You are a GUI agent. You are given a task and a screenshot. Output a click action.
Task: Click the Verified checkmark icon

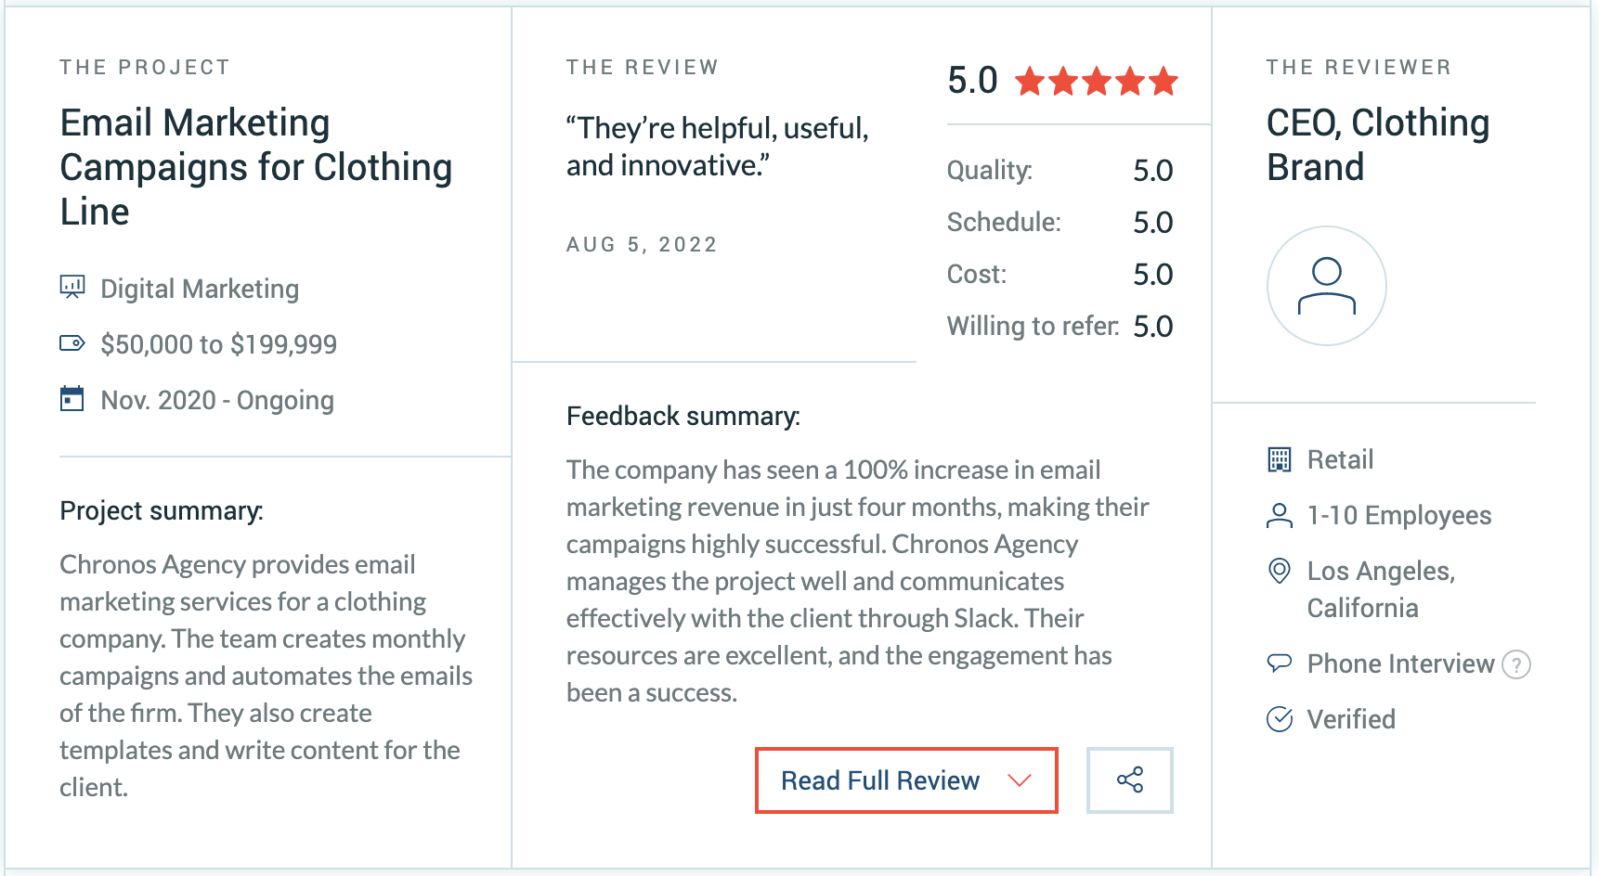1280,719
